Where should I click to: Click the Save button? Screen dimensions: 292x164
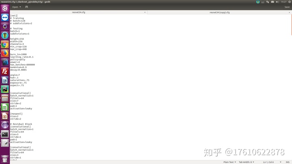[287, 7]
